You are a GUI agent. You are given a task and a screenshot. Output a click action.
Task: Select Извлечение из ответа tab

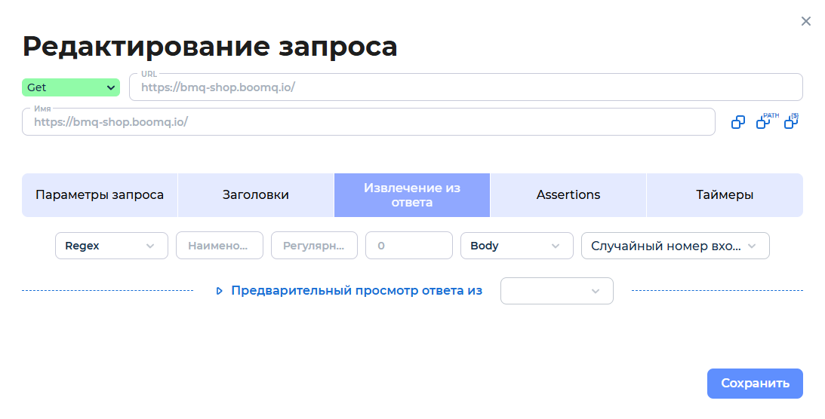pos(412,194)
